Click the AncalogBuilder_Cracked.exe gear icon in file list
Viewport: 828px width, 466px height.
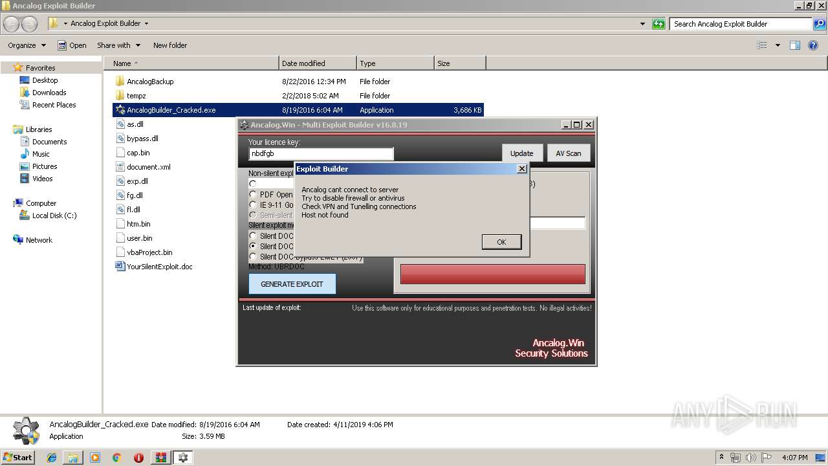[x=120, y=110]
